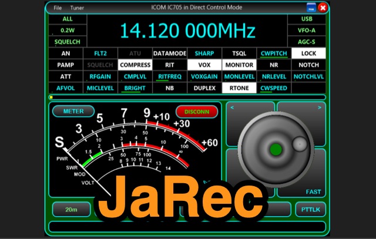This screenshot has height=239, width=376.
Task: Toggle the MONITOR function
Action: [x=239, y=65]
